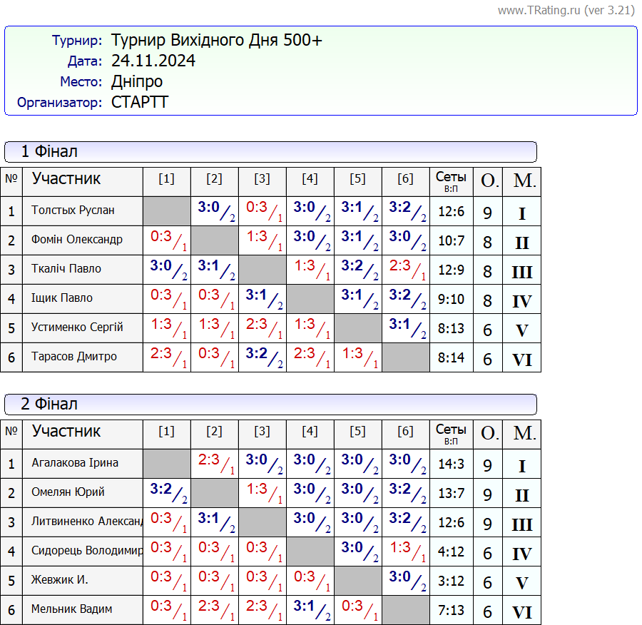Select Сидорець Володимир row name
This screenshot has width=642, height=625.
pyautogui.click(x=87, y=551)
